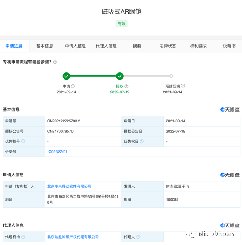This screenshot has width=242, height=245.
Task: Open classification link G02B27/01
Action: (x=58, y=152)
